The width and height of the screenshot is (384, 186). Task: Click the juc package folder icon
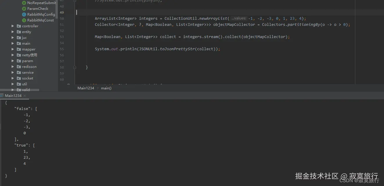click(x=19, y=38)
